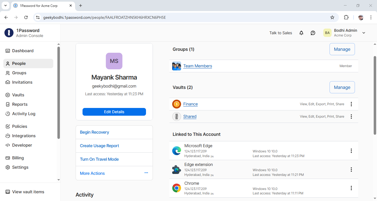The width and height of the screenshot is (377, 201).
Task: Click the Finance vault icon
Action: tap(177, 104)
